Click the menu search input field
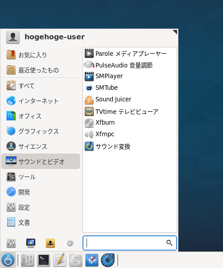Viewport: 223px width, 268px height. coord(130,243)
